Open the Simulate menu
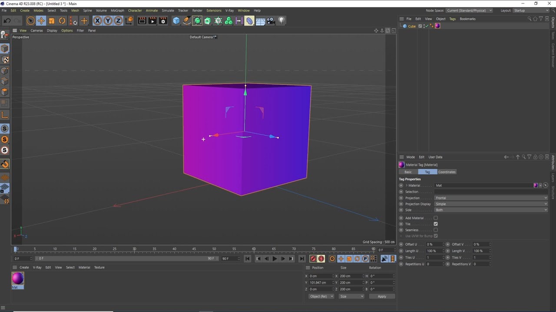Viewport: 556px width, 312px height. pos(168,10)
